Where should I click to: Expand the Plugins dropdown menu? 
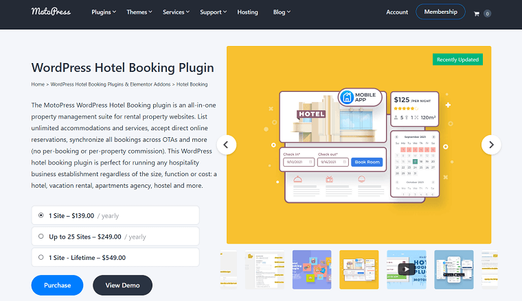pos(104,12)
